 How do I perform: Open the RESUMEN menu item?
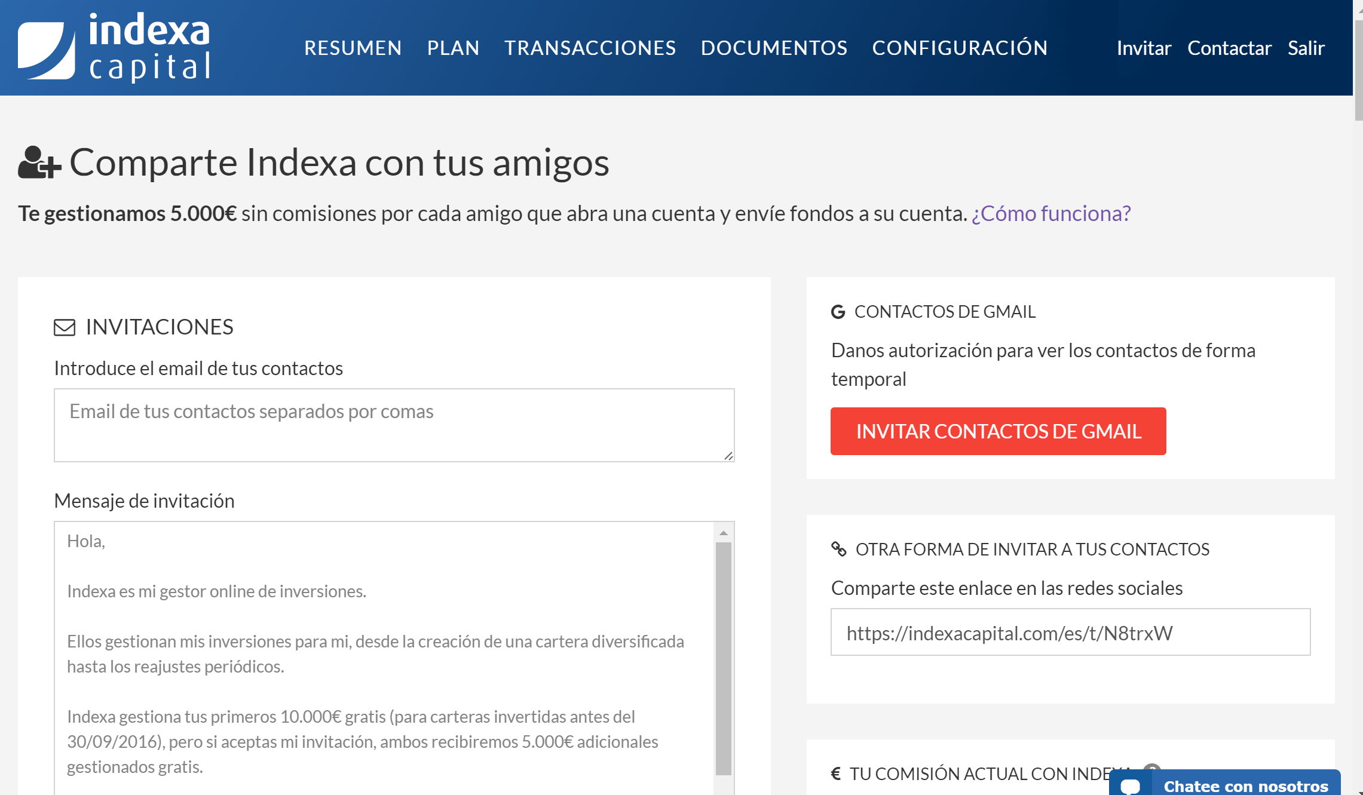353,48
